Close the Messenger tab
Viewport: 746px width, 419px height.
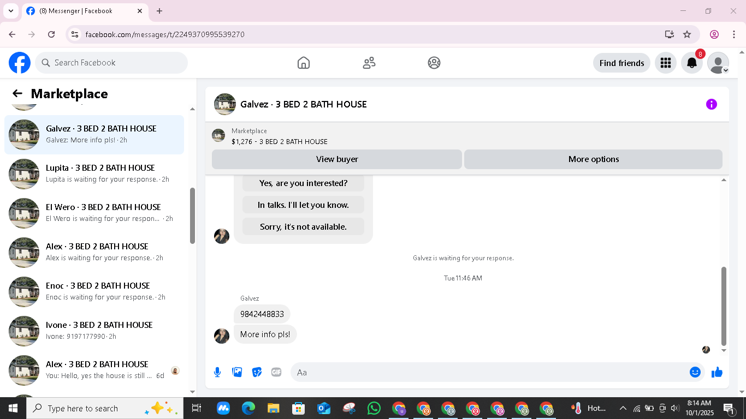(x=140, y=11)
